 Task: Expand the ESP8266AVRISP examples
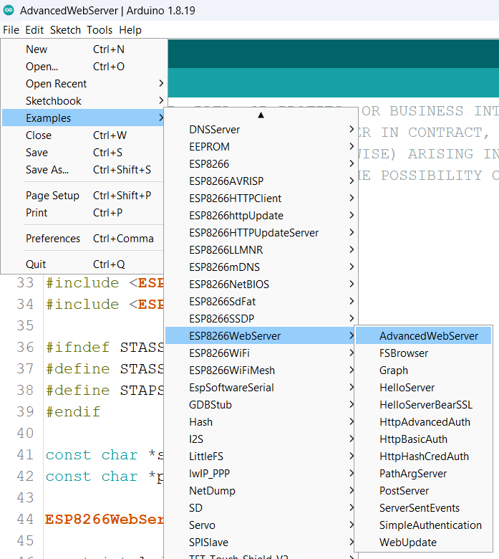261,181
